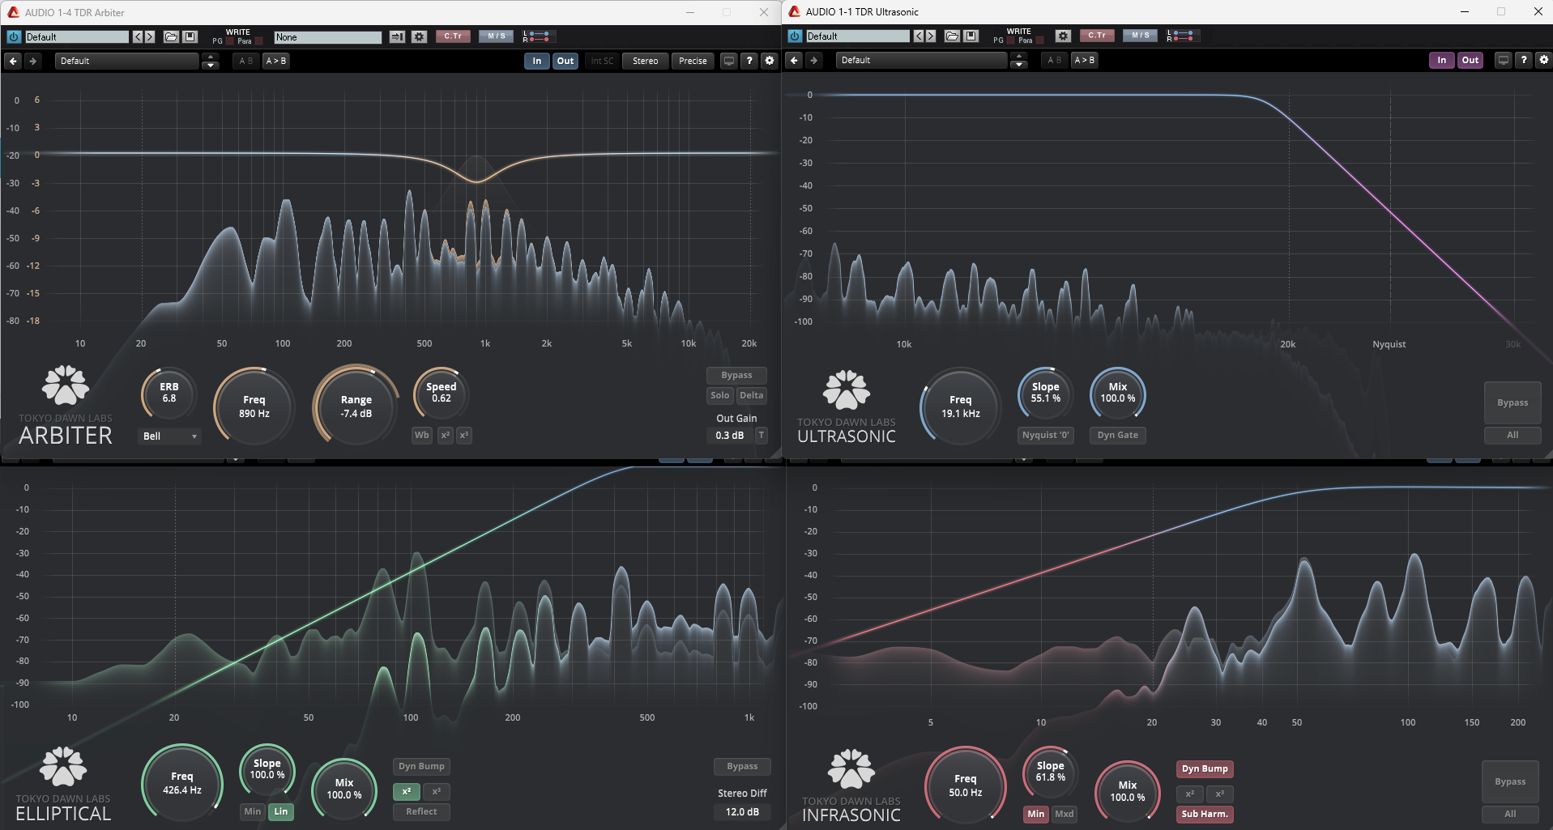
Task: Go to next preset in Arbiter host bar
Action: (150, 36)
